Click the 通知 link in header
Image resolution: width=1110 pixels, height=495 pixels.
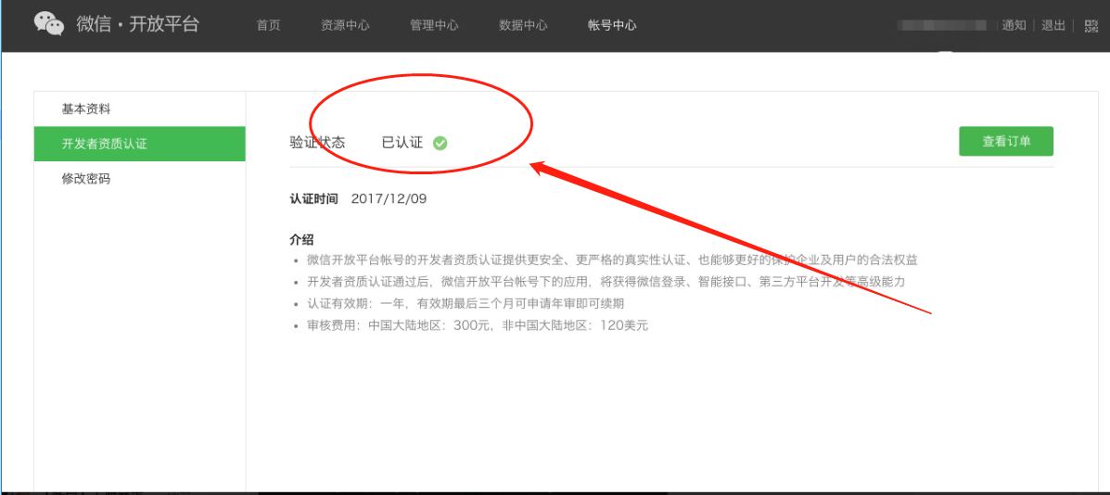(x=1014, y=25)
